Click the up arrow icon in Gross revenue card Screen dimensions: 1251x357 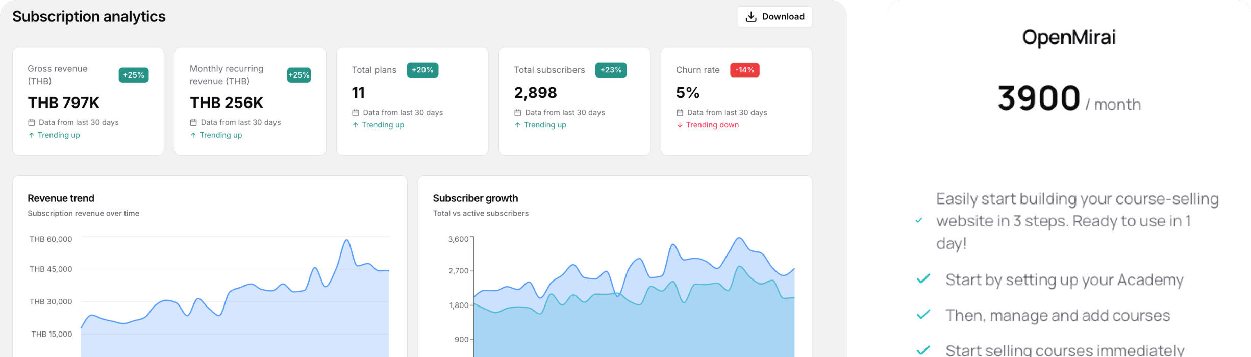(x=32, y=135)
